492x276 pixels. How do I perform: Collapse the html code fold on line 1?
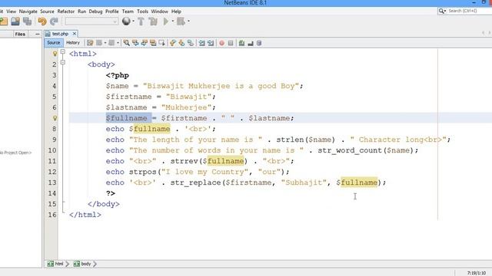click(x=63, y=51)
